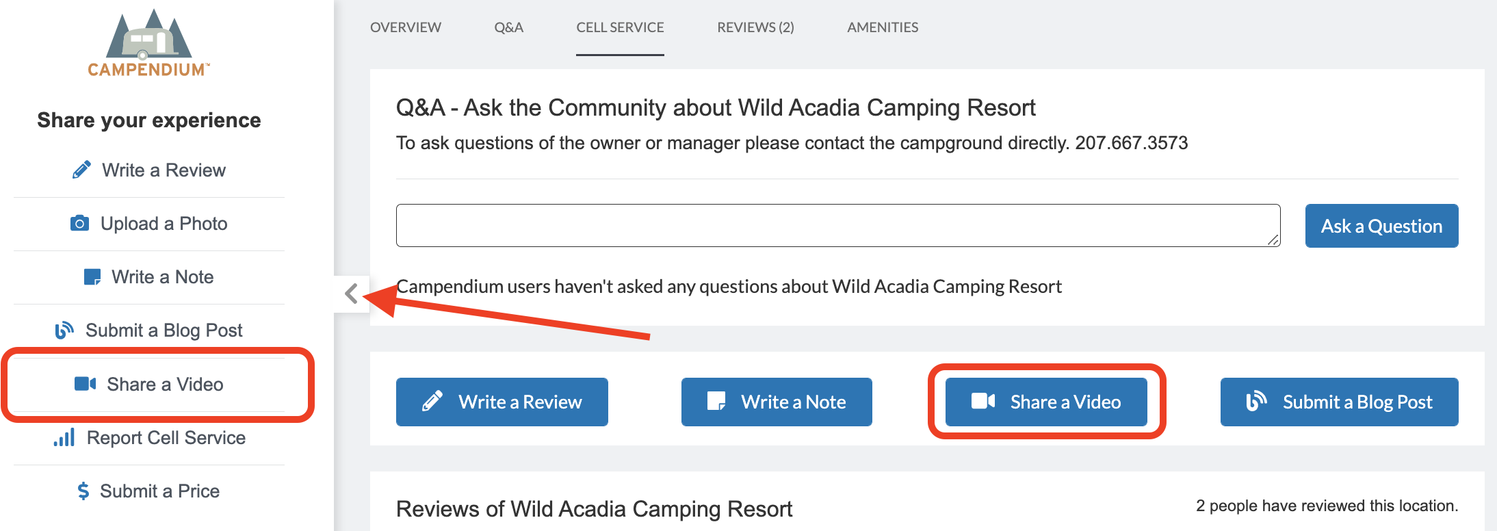This screenshot has height=531, width=1497.
Task: Go to the Amenities tab
Action: [x=883, y=27]
